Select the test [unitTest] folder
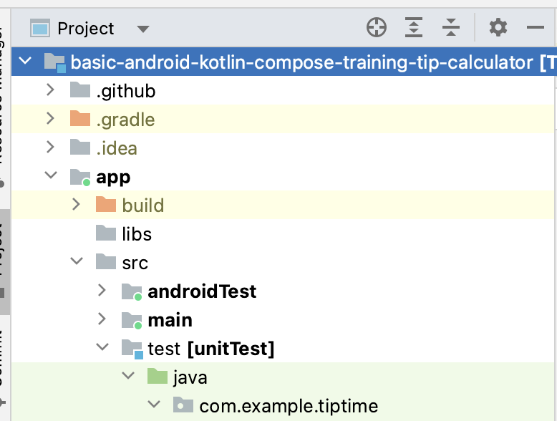 (x=210, y=349)
